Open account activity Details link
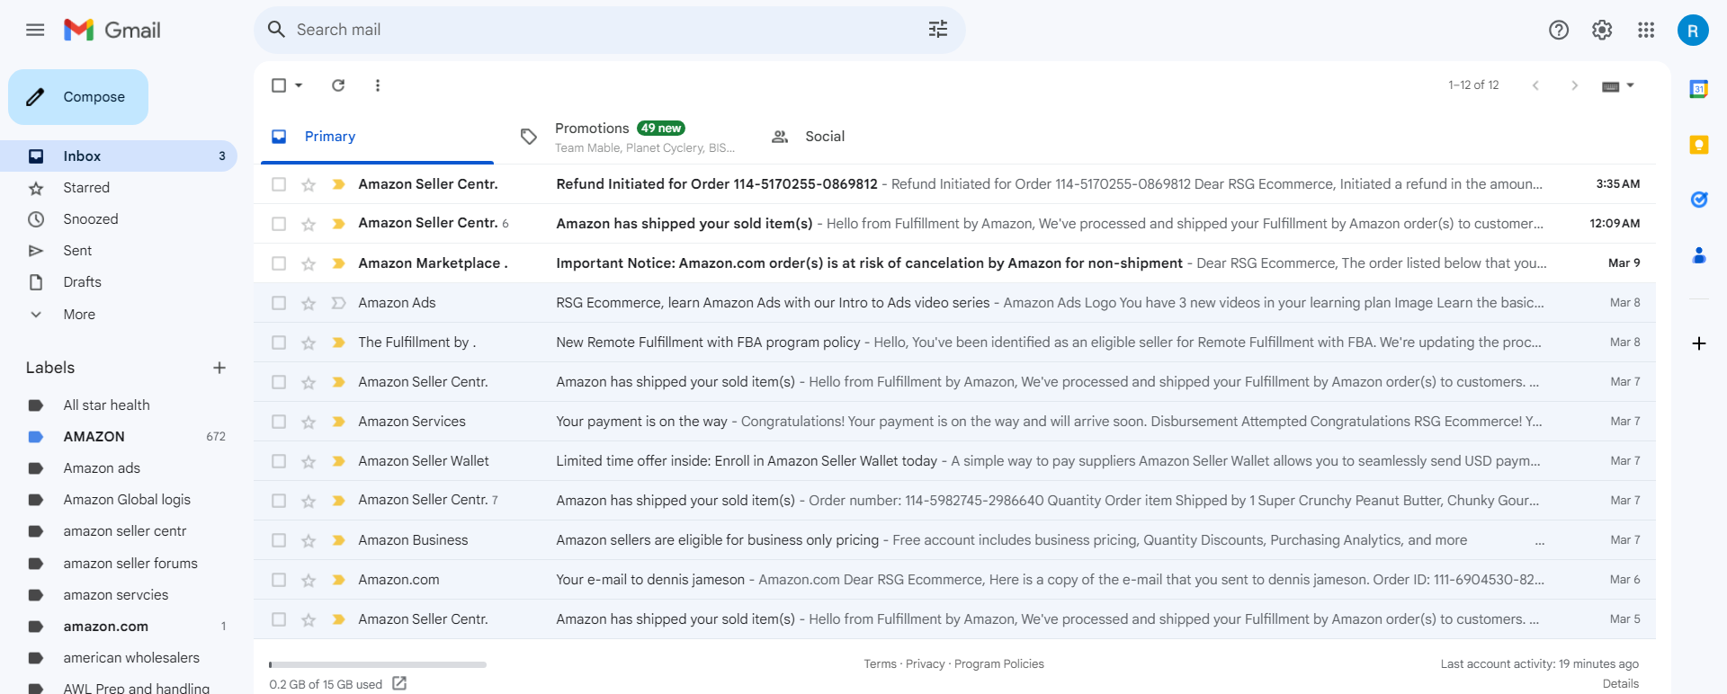Screen dimensions: 1727x694 1620,684
